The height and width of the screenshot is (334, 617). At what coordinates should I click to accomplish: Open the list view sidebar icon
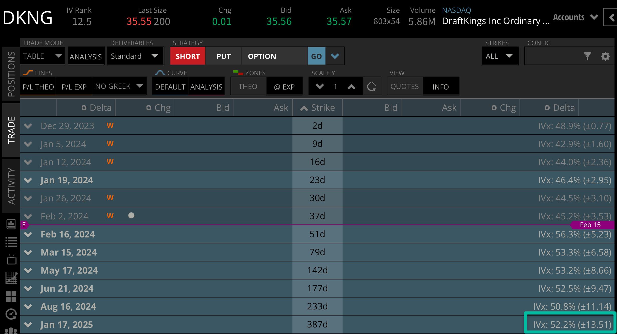click(x=11, y=242)
